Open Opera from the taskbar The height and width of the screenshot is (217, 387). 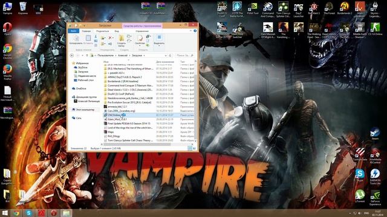(x=54, y=213)
